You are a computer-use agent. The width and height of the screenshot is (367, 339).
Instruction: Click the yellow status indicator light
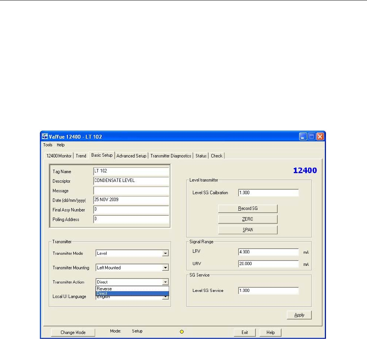tap(182, 331)
